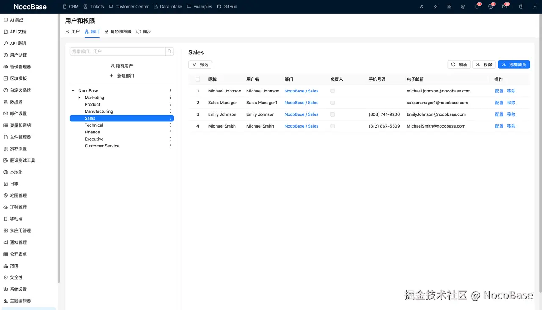This screenshot has height=310, width=542.
Task: Open the mail inbox icon in header
Action: pyautogui.click(x=505, y=7)
